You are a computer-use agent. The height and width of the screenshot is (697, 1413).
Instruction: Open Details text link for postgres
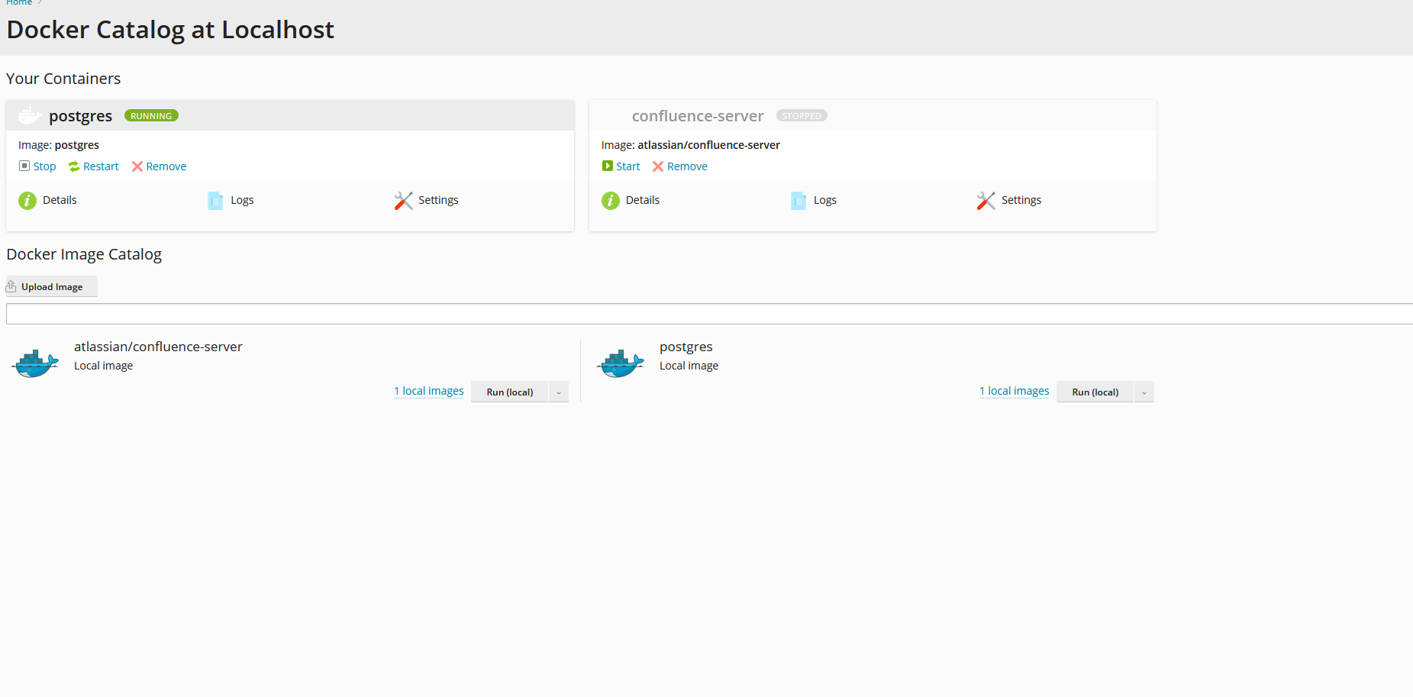click(60, 200)
